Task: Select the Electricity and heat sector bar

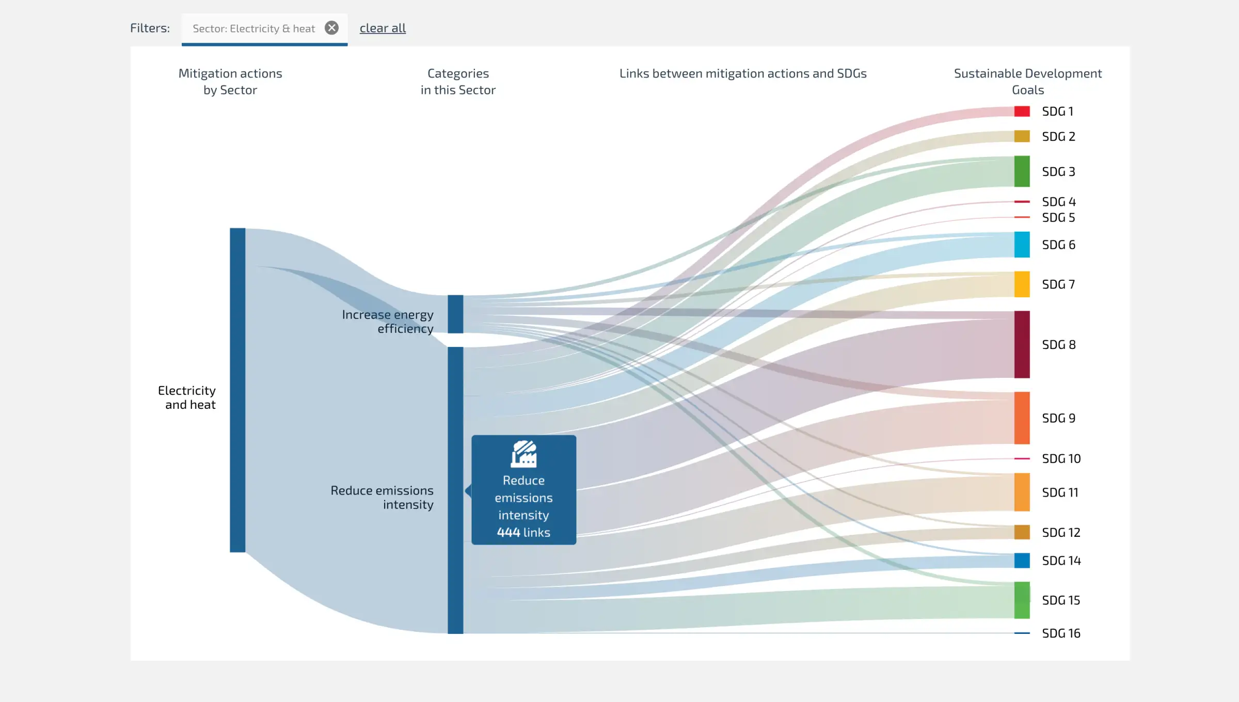Action: pyautogui.click(x=237, y=390)
